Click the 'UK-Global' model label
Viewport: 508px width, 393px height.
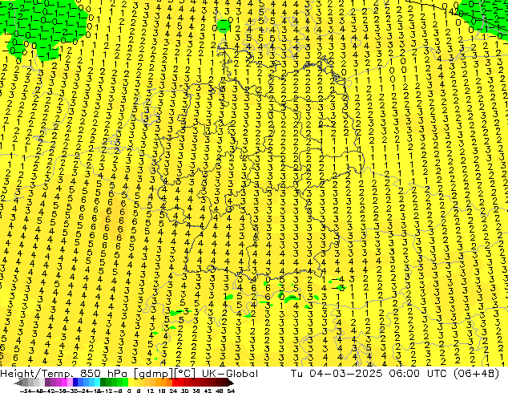click(x=230, y=374)
